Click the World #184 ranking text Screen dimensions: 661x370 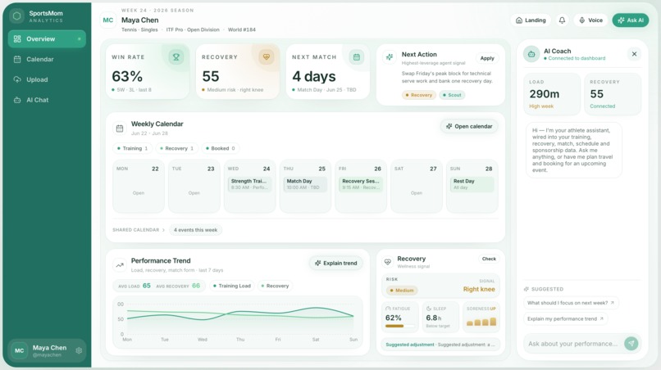tap(242, 30)
